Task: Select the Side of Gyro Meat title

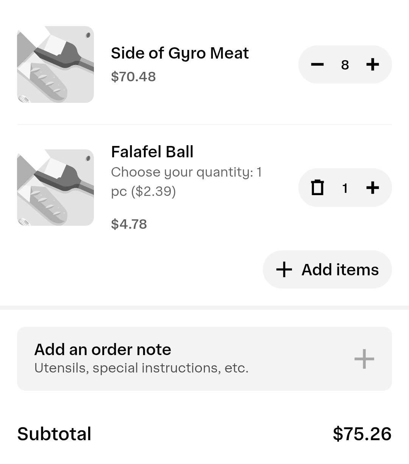Action: (180, 53)
